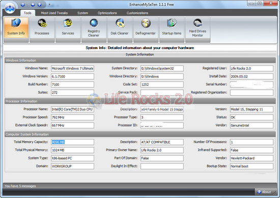
Task: Click the About button
Action: pos(264,192)
